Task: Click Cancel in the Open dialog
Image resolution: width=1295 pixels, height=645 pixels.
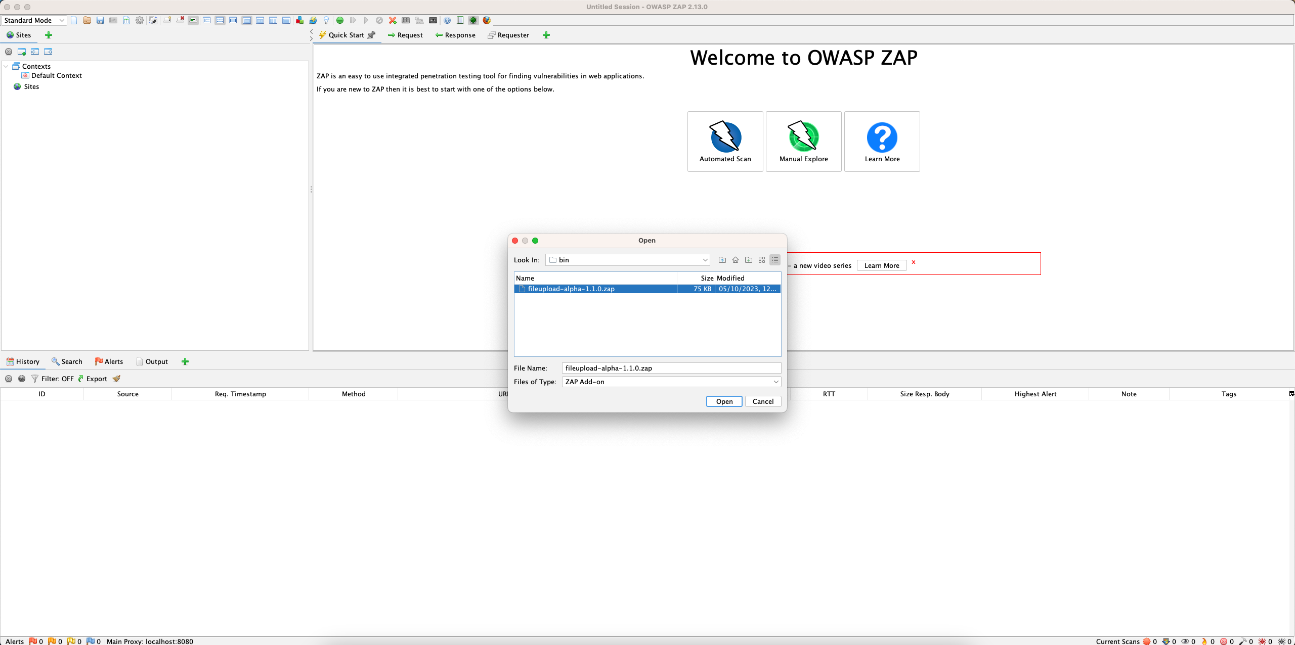Action: point(763,401)
